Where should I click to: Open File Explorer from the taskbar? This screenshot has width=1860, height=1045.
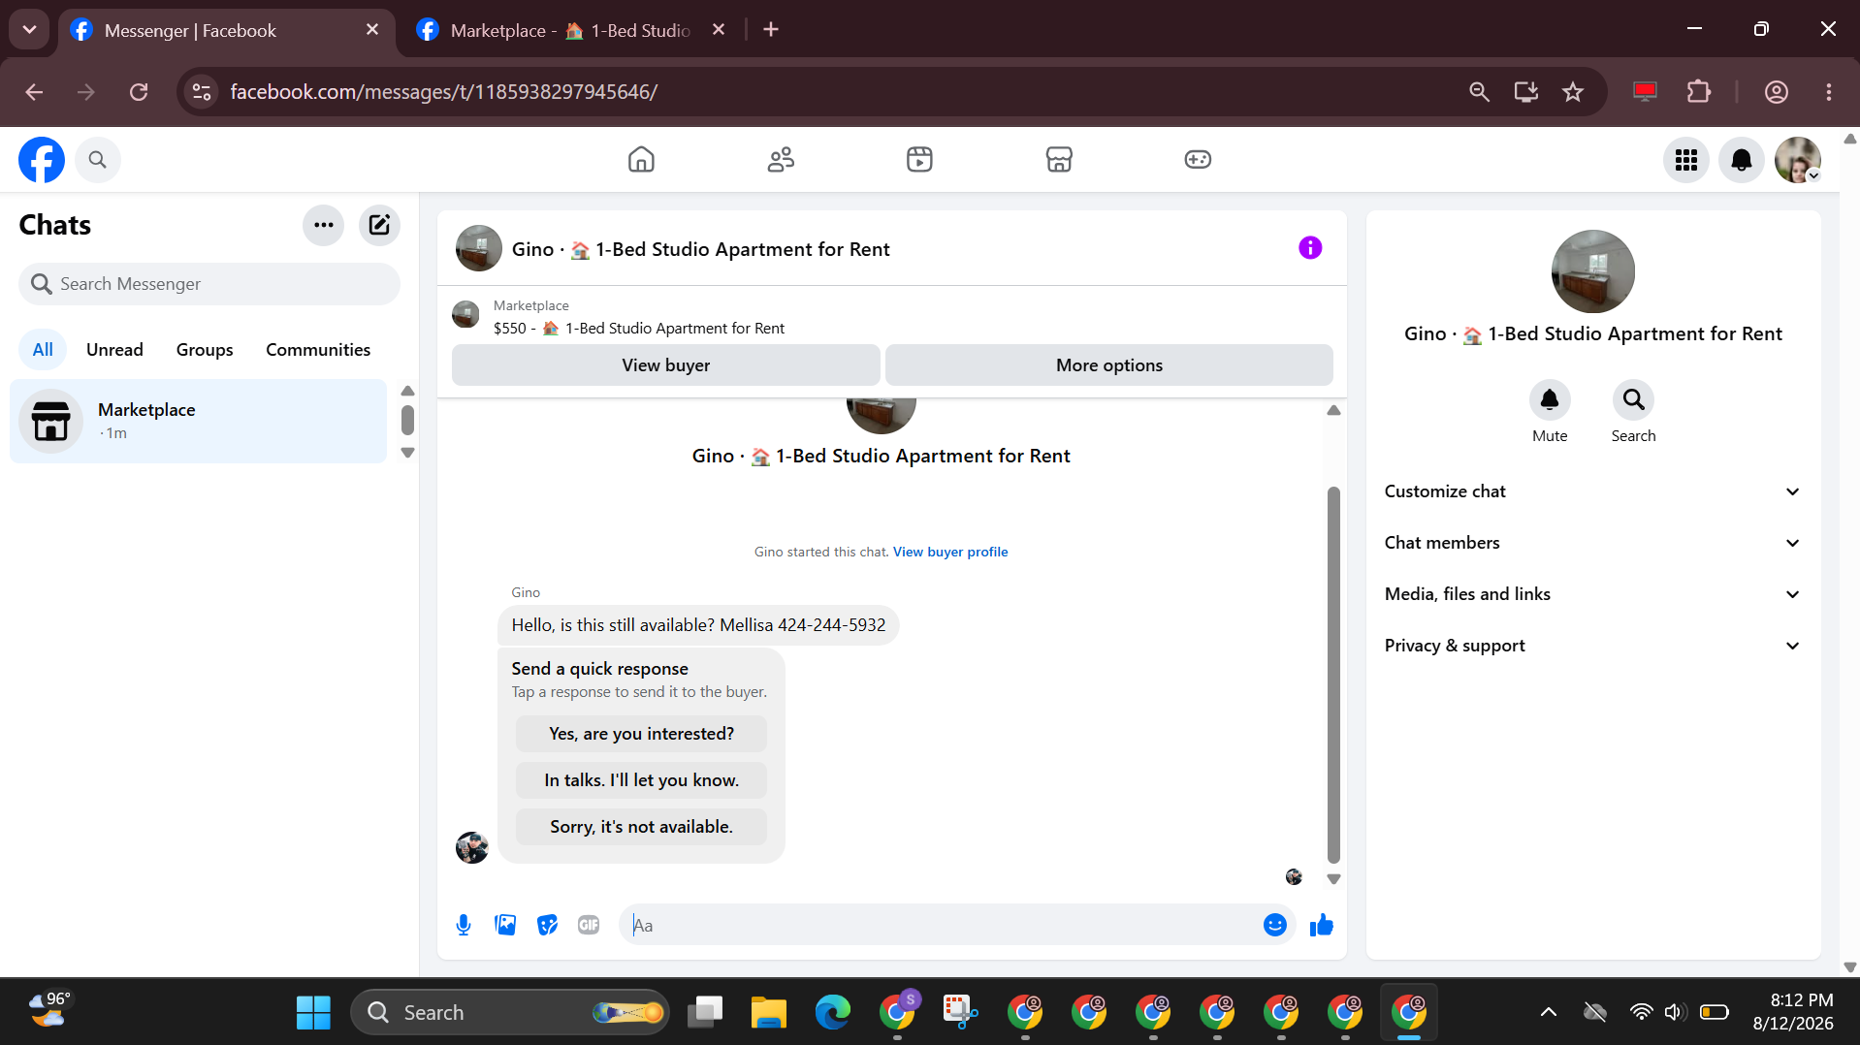coord(768,1013)
